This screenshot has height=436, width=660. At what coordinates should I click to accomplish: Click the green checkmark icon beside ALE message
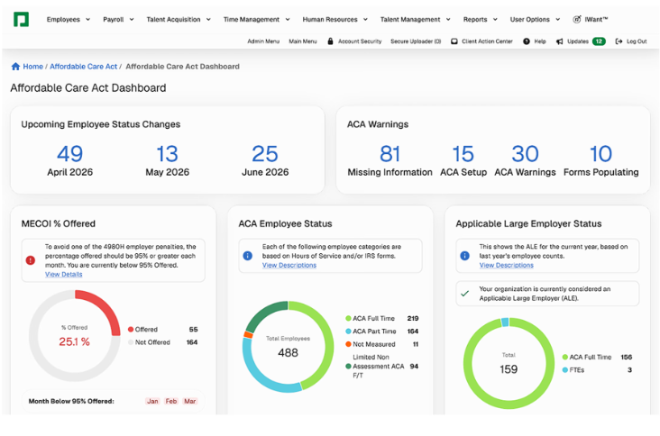(x=464, y=294)
